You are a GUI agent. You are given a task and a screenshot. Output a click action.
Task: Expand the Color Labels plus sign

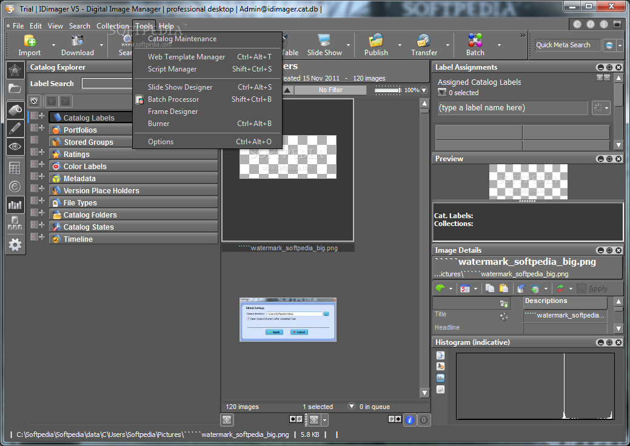coord(42,164)
